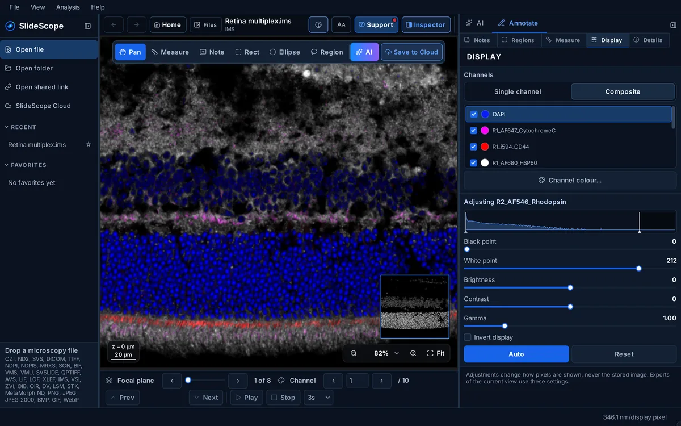Open Support chat
681x426 pixels.
[376, 25]
